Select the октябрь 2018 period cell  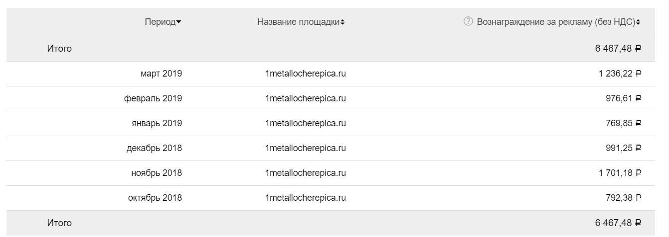click(x=155, y=198)
